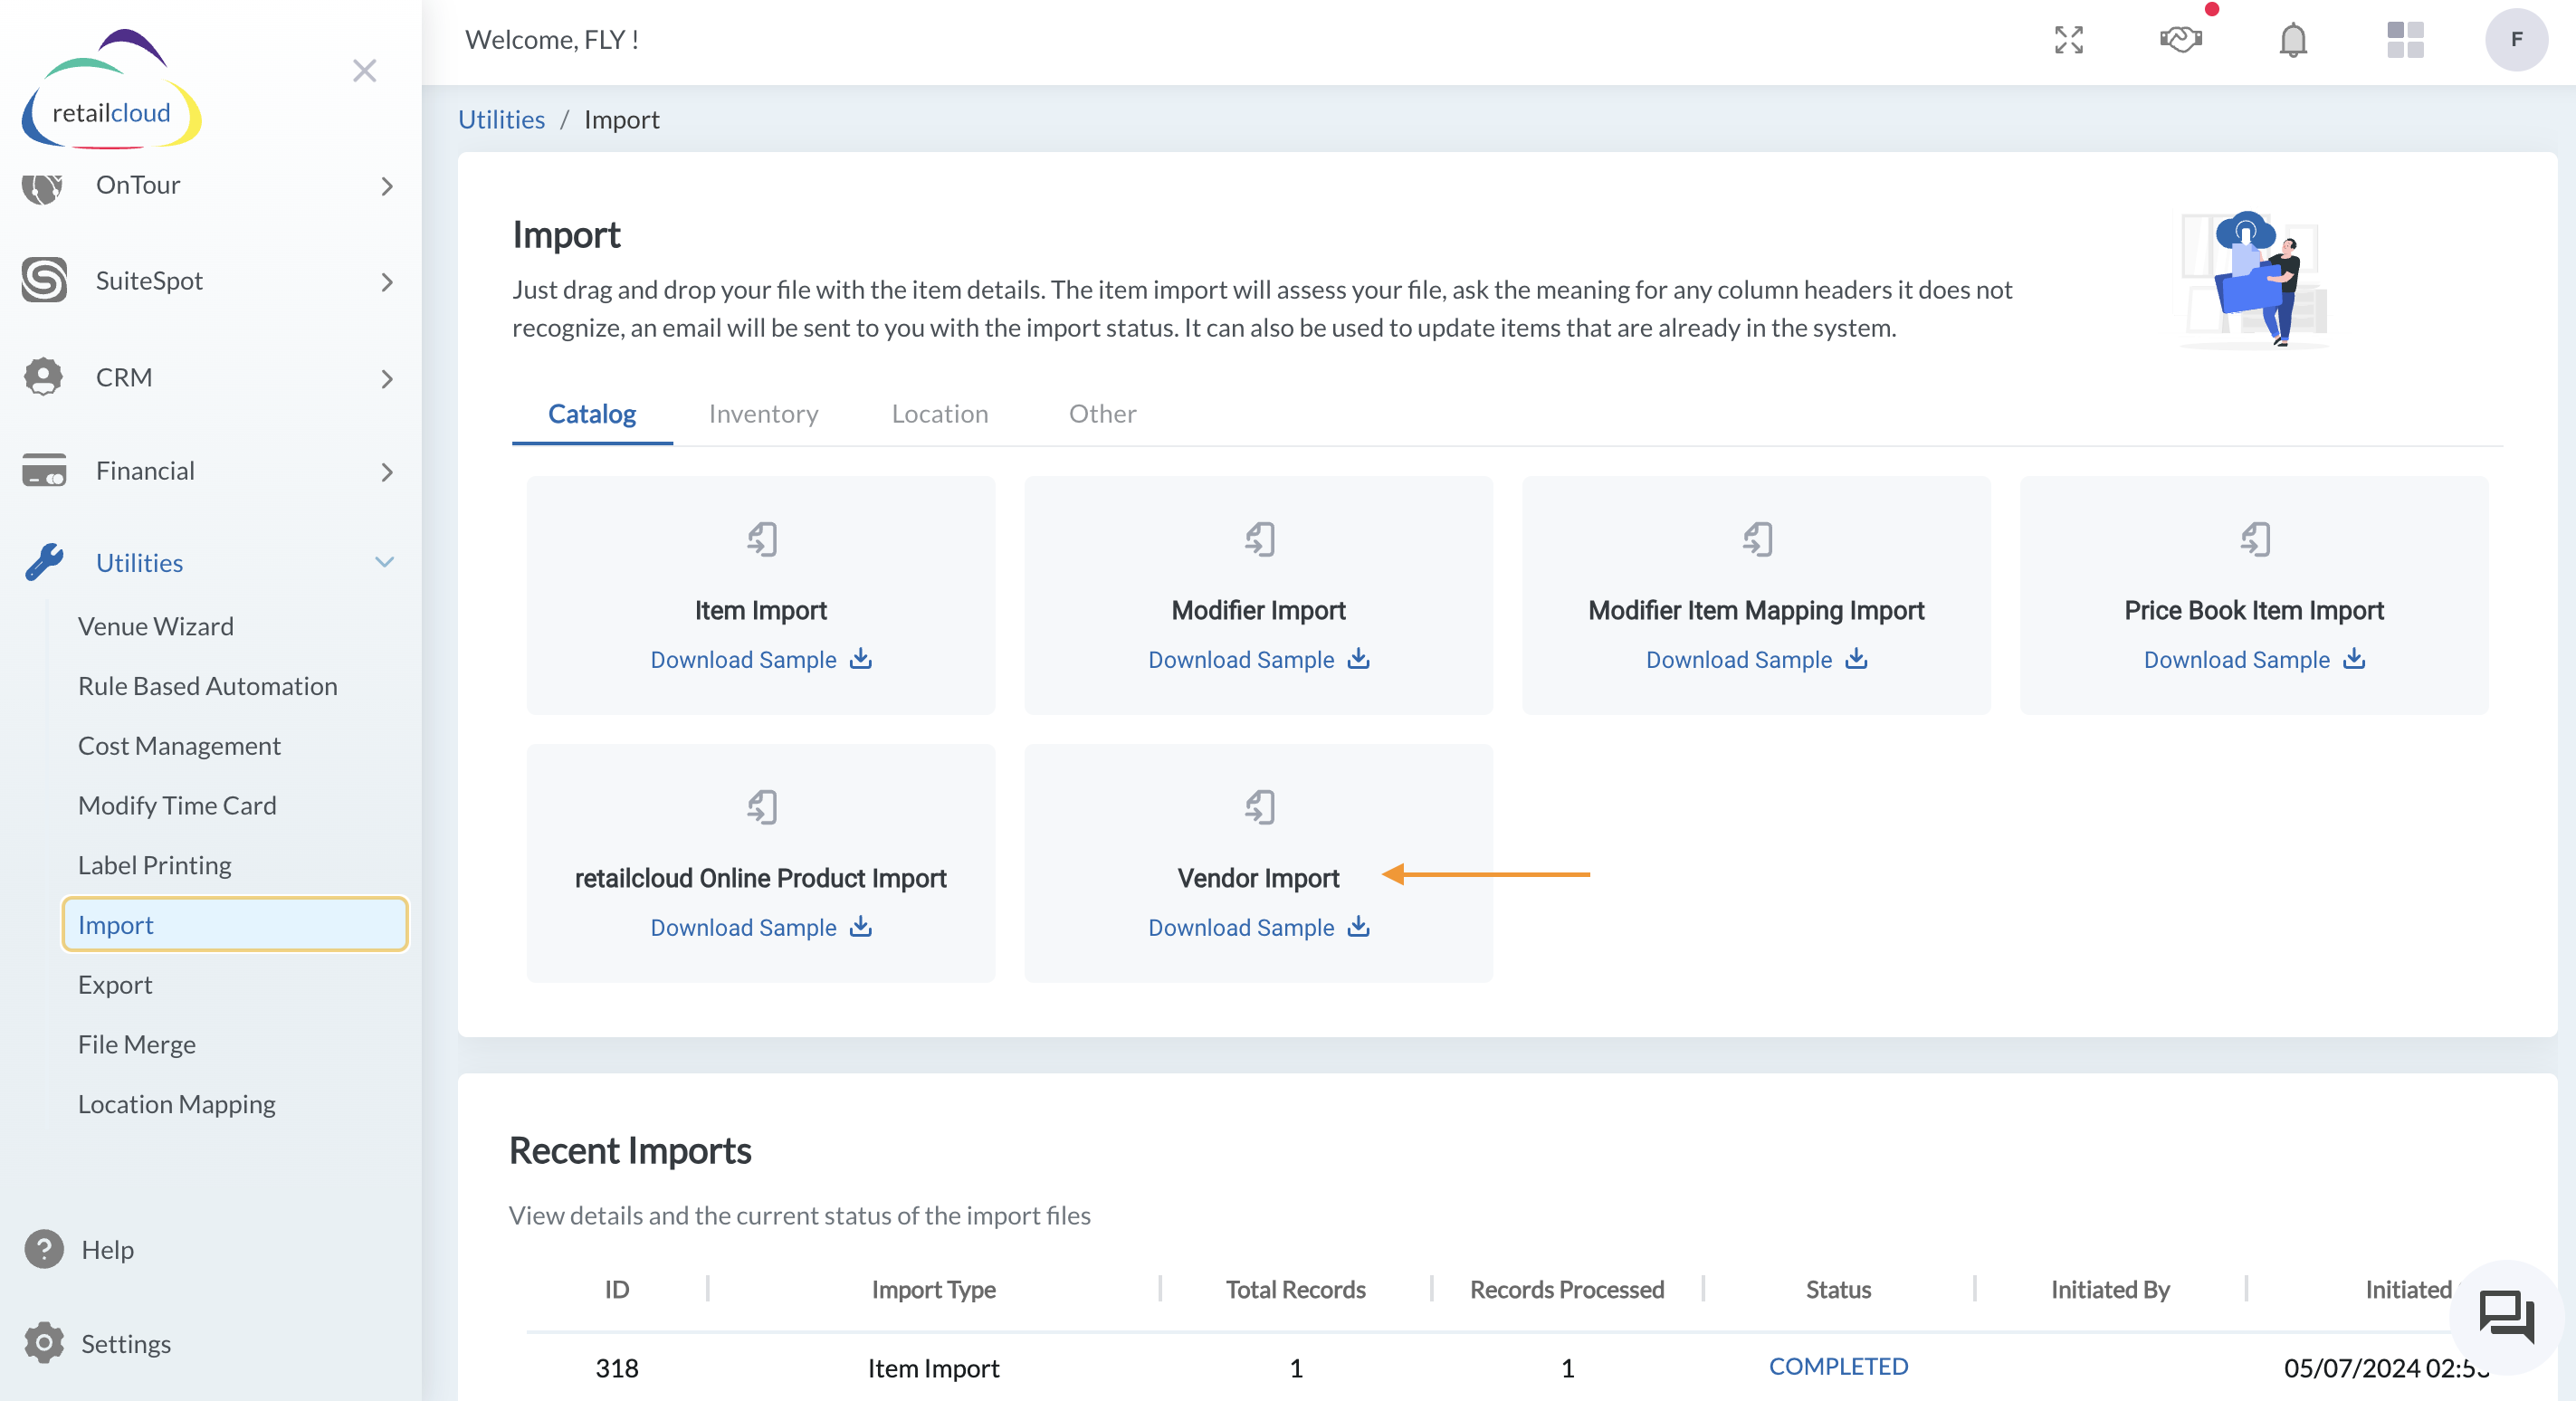Viewport: 2576px width, 1401px height.
Task: Open the Item Import card title
Action: click(x=760, y=610)
